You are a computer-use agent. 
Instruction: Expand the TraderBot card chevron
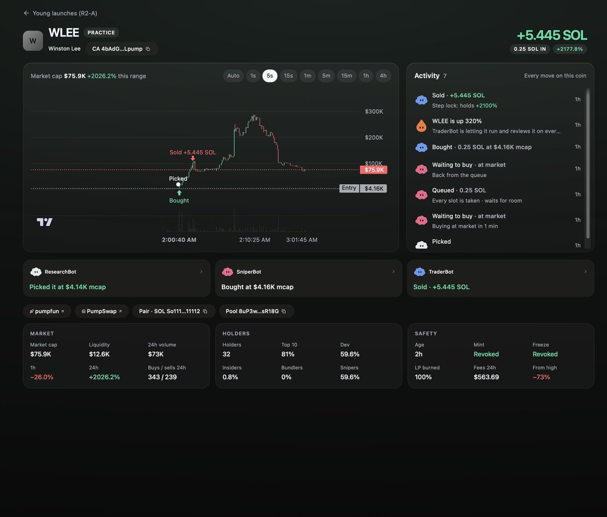pyautogui.click(x=585, y=272)
